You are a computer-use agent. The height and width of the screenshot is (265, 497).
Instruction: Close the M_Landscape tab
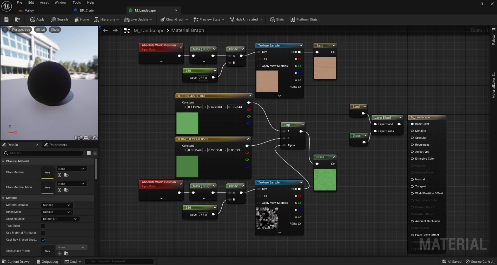click(176, 10)
